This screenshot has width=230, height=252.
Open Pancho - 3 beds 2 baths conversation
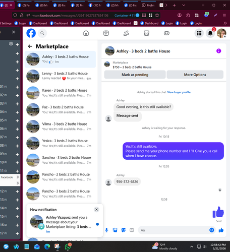click(x=60, y=194)
